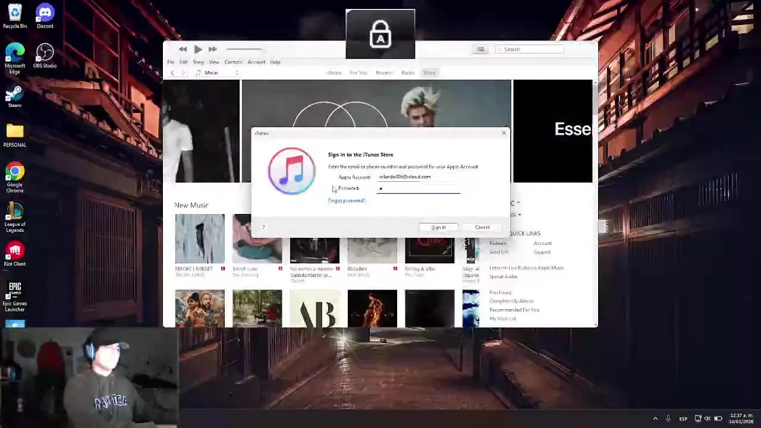Switch to the Radio tab
761x428 pixels.
408,73
